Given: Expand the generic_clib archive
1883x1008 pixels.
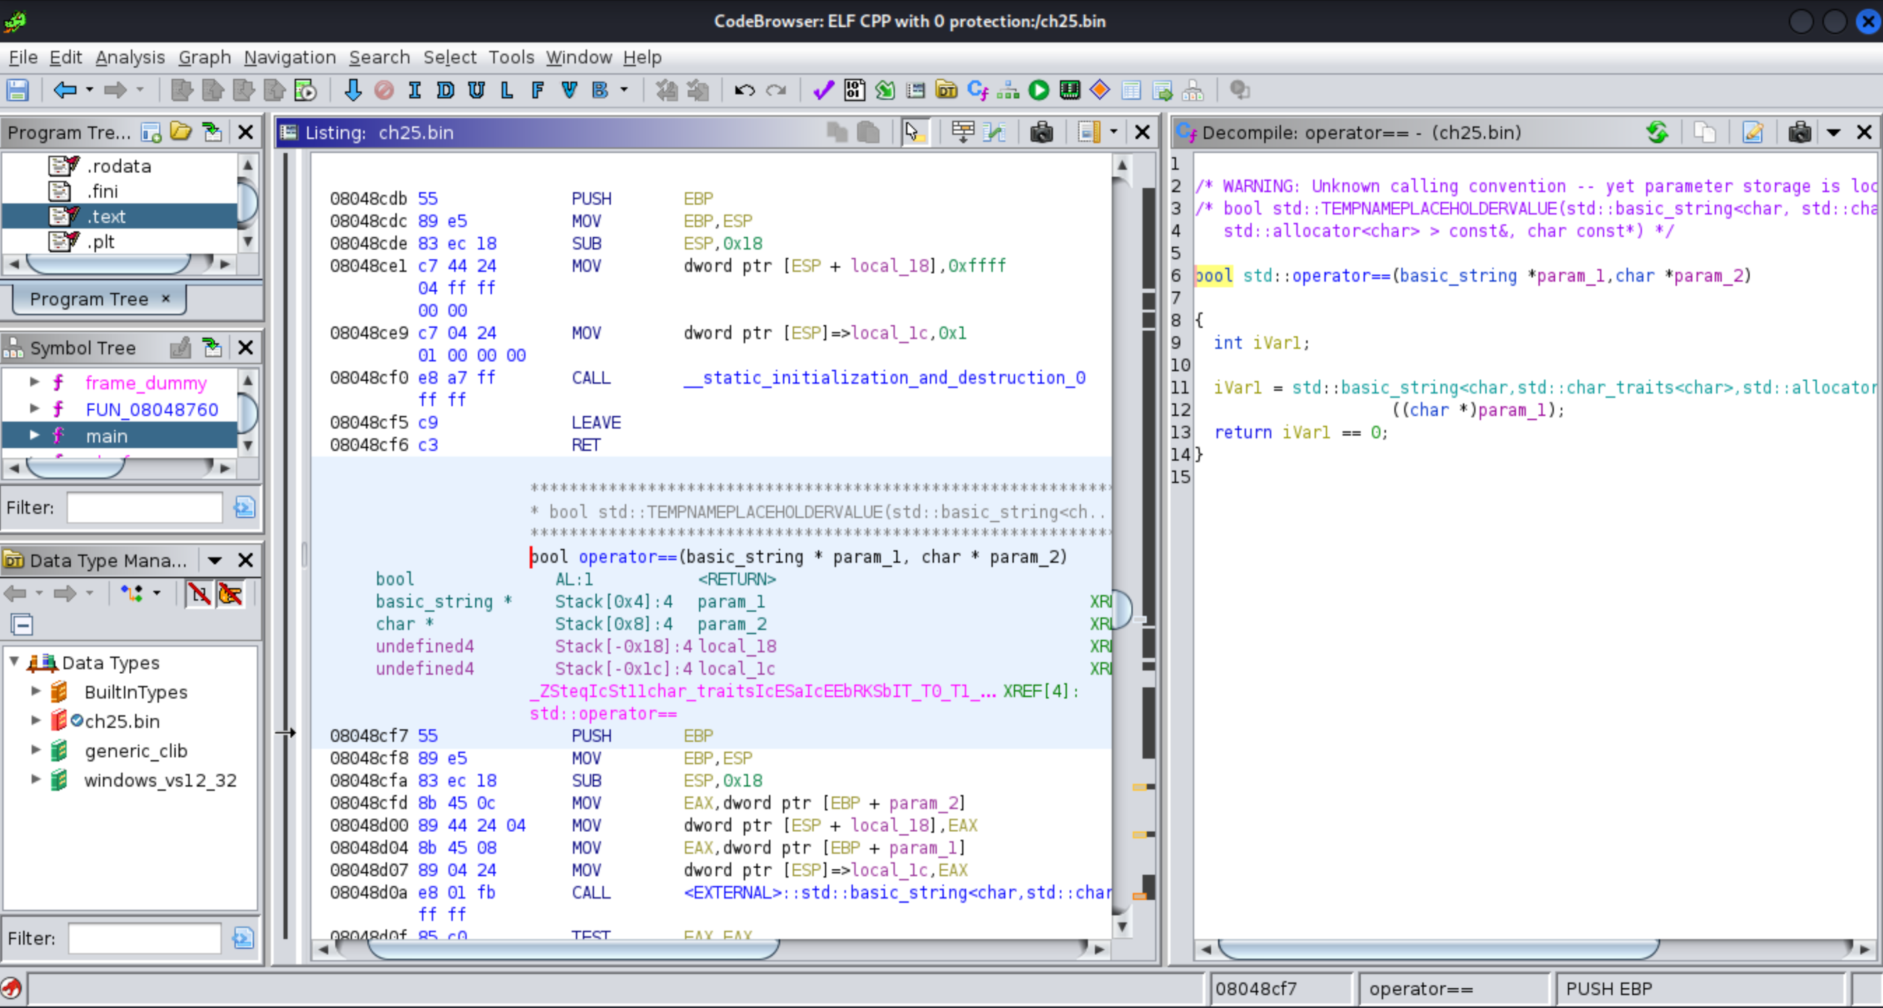Looking at the screenshot, I should pyautogui.click(x=34, y=749).
